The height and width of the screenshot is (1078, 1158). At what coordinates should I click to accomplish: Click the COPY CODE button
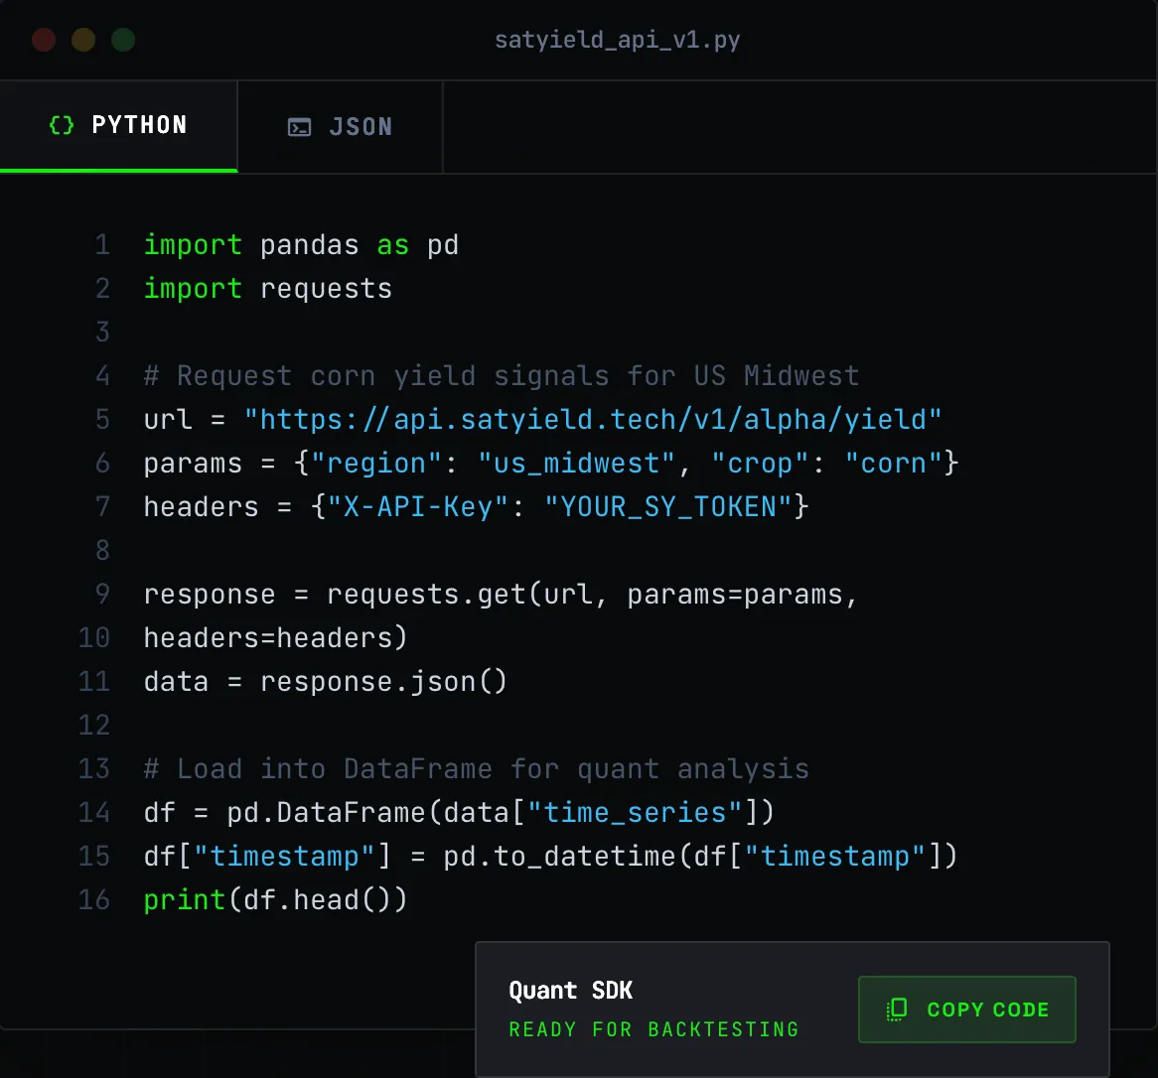pos(966,1009)
